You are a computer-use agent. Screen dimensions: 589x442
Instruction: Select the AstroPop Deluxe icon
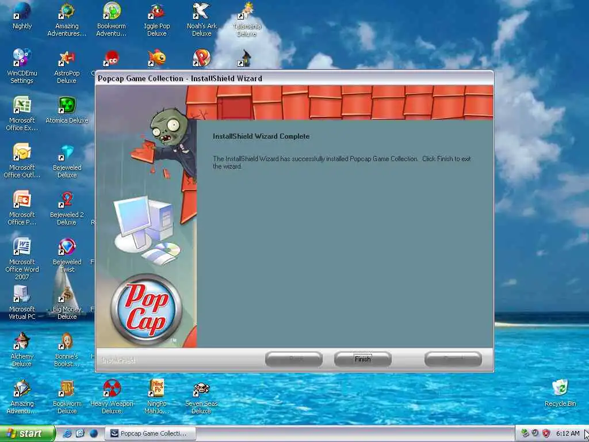click(67, 67)
